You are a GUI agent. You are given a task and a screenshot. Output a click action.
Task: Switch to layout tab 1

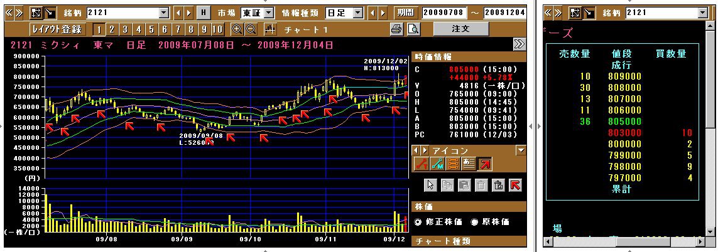(99, 29)
